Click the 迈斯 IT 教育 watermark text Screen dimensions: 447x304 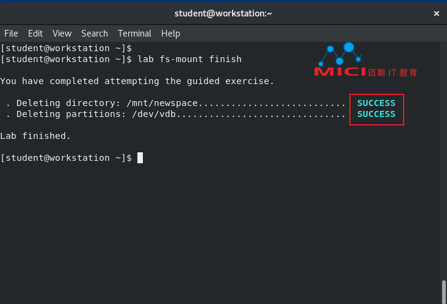392,72
